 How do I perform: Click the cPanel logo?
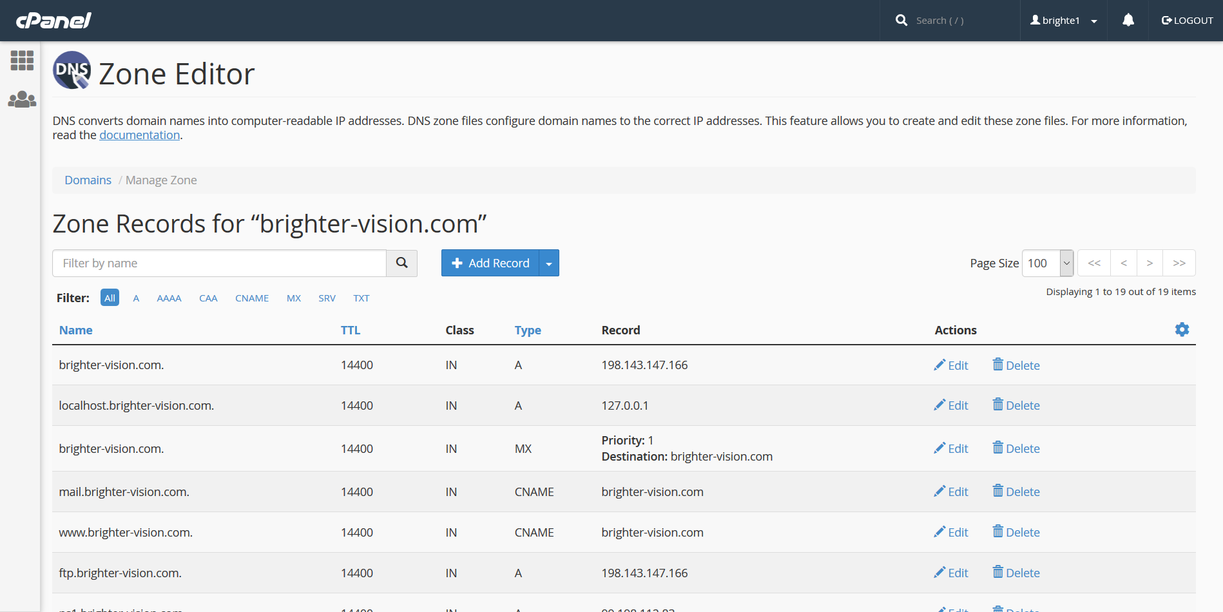54,20
